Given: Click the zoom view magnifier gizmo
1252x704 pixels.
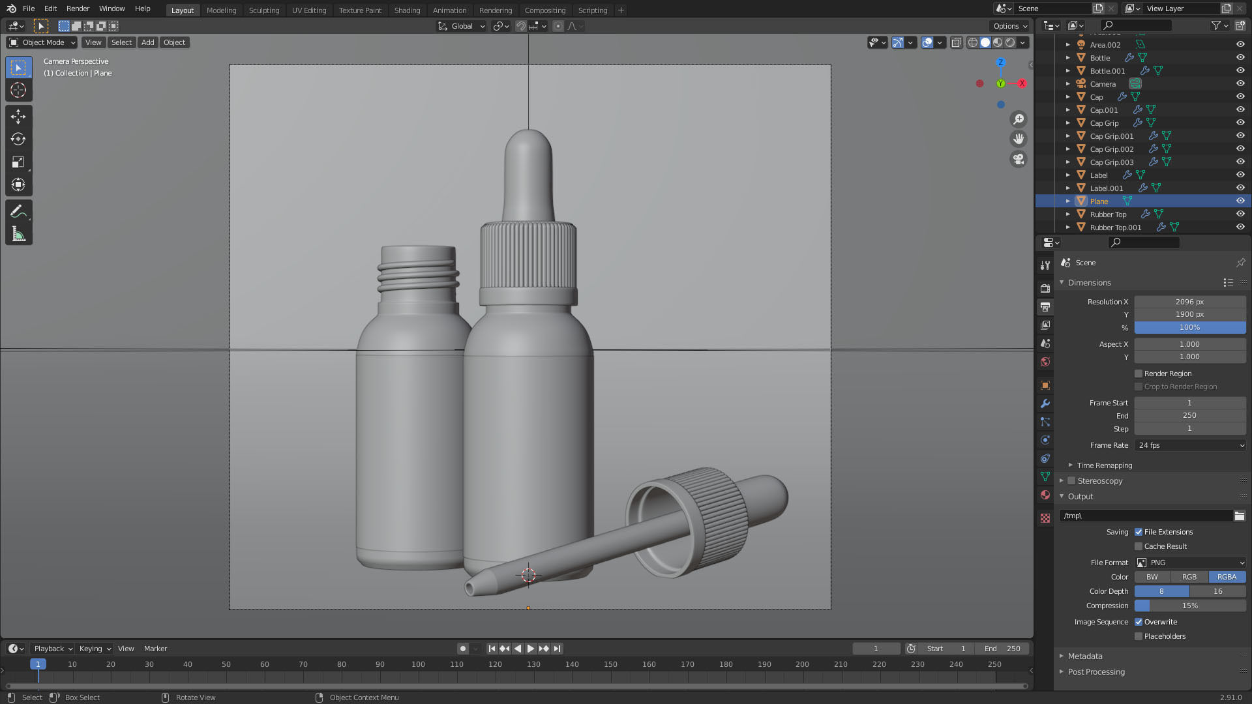Looking at the screenshot, I should tap(1018, 119).
